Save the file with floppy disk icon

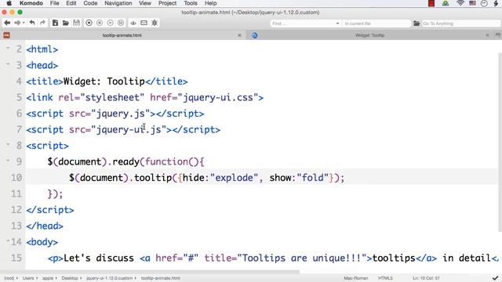[76, 23]
